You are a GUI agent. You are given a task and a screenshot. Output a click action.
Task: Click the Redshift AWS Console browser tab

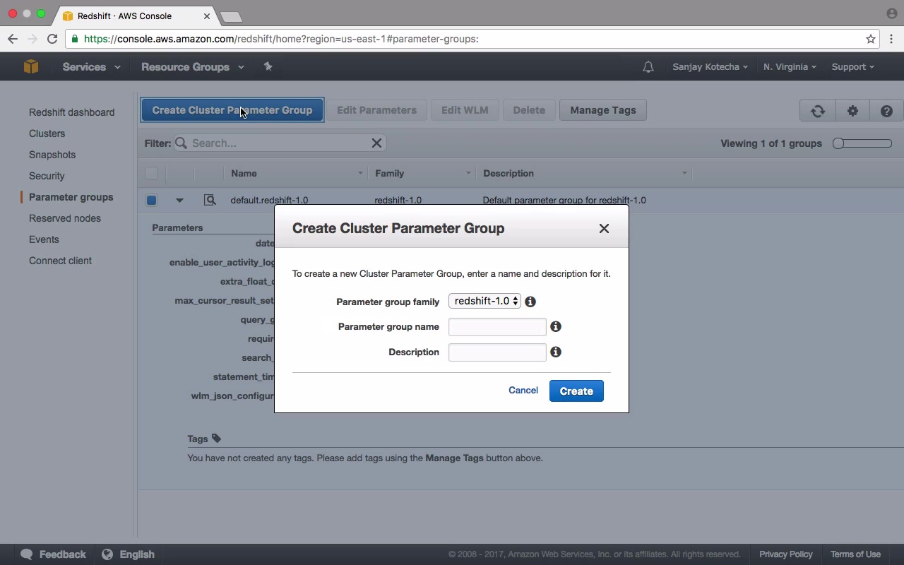click(x=134, y=16)
